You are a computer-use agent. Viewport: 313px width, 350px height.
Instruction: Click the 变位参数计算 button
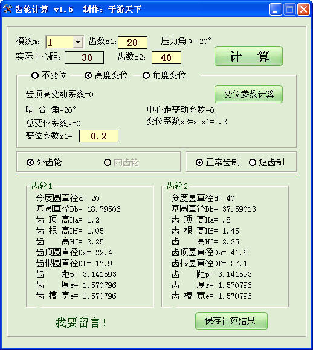[x=248, y=94]
